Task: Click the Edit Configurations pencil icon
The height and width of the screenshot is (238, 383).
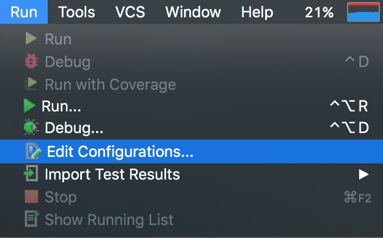Action: click(x=33, y=151)
